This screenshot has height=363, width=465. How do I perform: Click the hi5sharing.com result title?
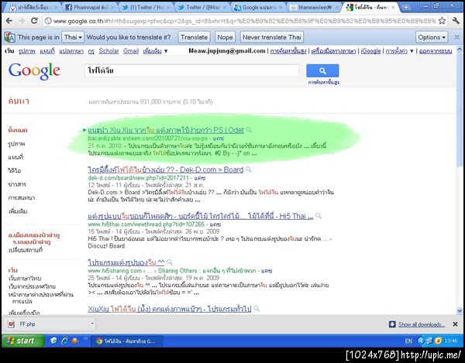[x=126, y=262]
